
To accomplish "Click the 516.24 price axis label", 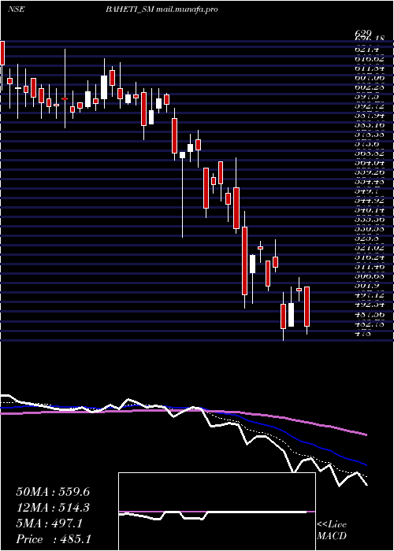I will (370, 257).
